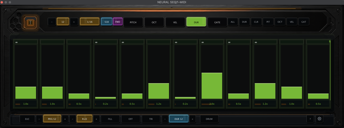Toggle the gate indicator above the 2.0x step
Screen dimensions: 344x128
[x=203, y=42]
